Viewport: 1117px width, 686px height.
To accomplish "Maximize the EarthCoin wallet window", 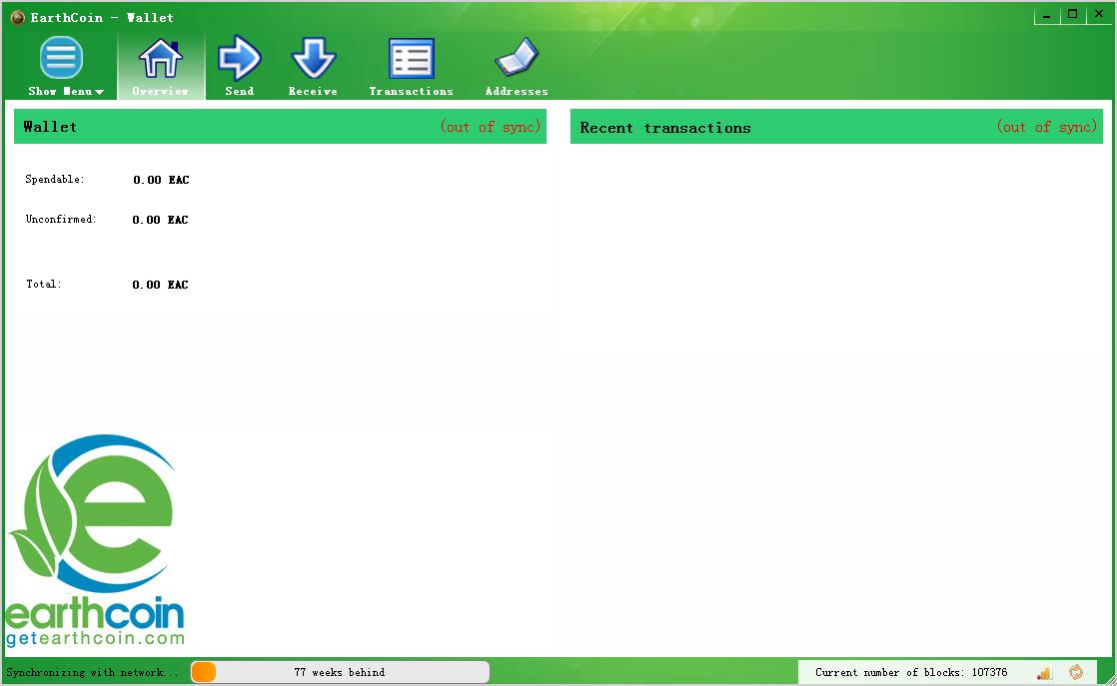I will tap(1073, 15).
